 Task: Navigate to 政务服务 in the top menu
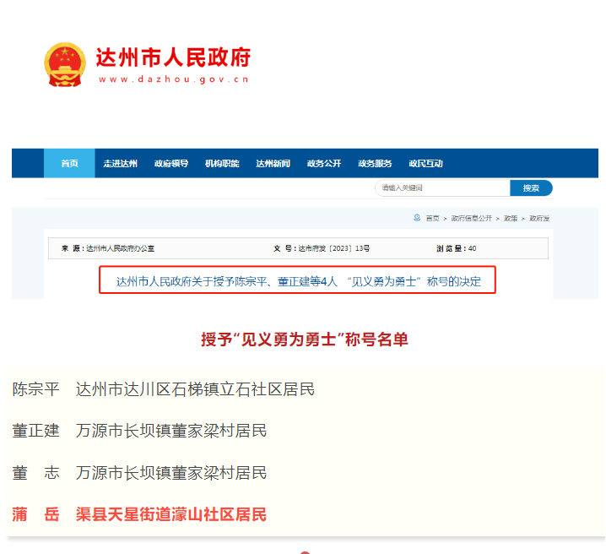[375, 164]
